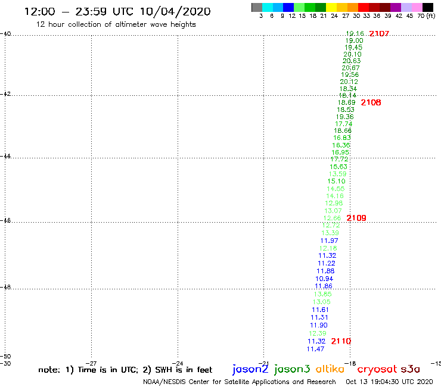Screen dimensions: 441x387
Task: Select the jason3 legend label
Action: click(292, 369)
